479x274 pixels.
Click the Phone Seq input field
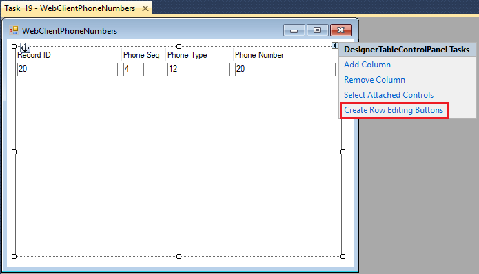pos(134,70)
